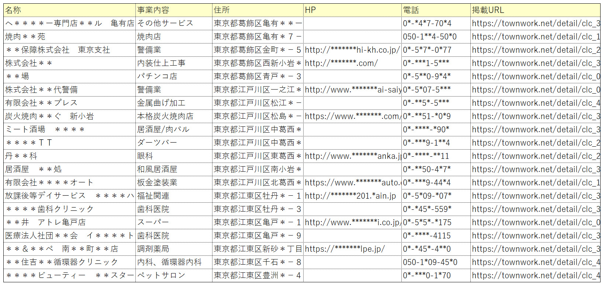
Task: Click the phone number cell 050-1**4-50*0
Action: click(436, 37)
